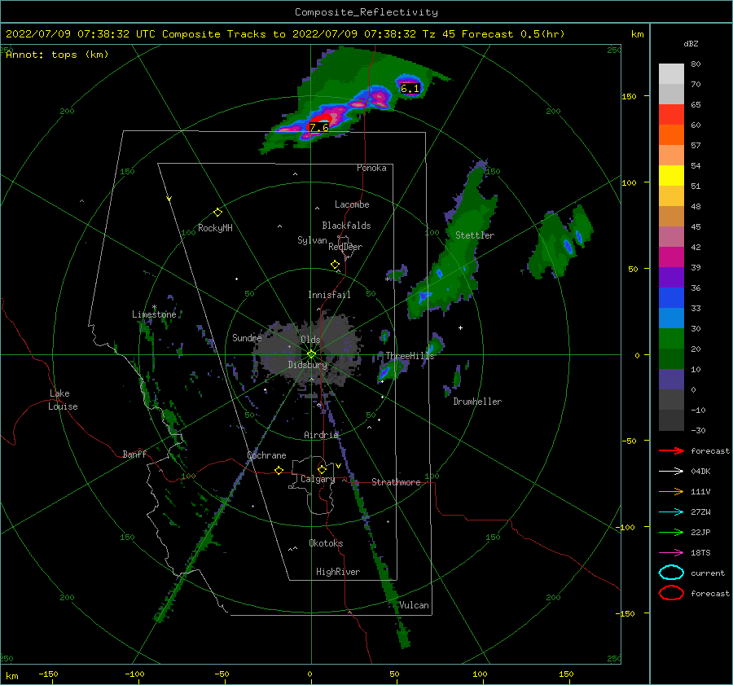This screenshot has width=733, height=685.
Task: Click the cyan current ellipse legend icon
Action: [x=671, y=573]
